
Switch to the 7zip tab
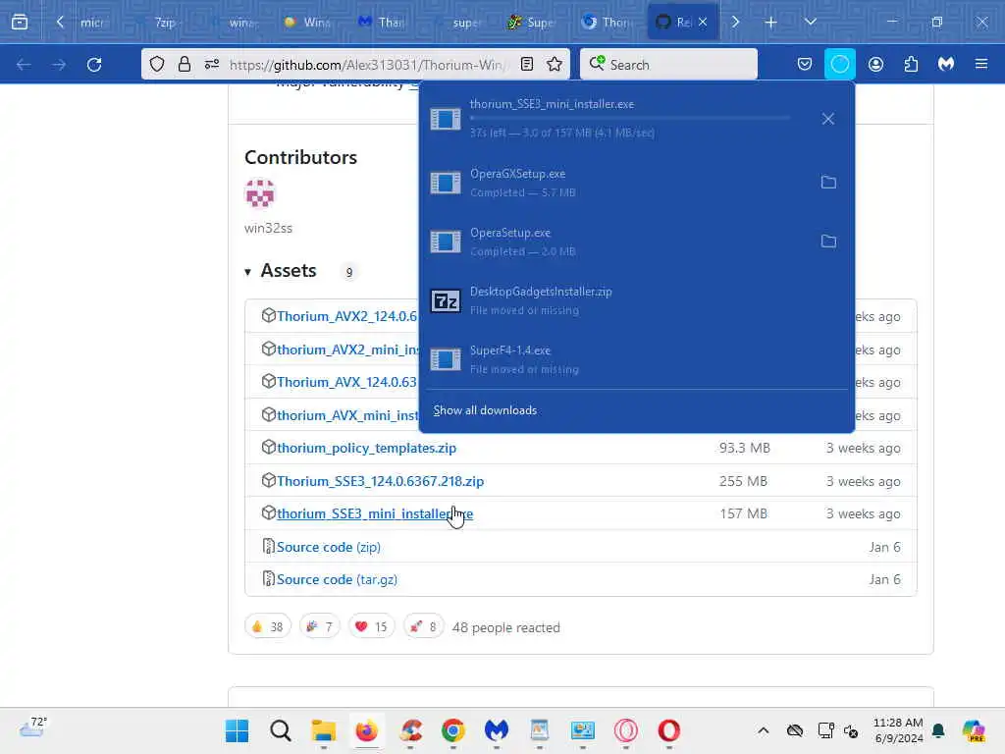(164, 23)
